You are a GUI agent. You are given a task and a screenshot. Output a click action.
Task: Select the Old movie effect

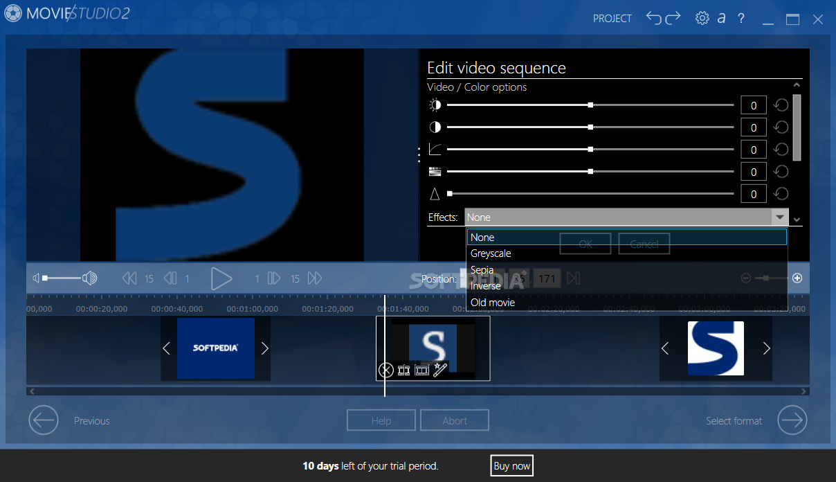(627, 303)
